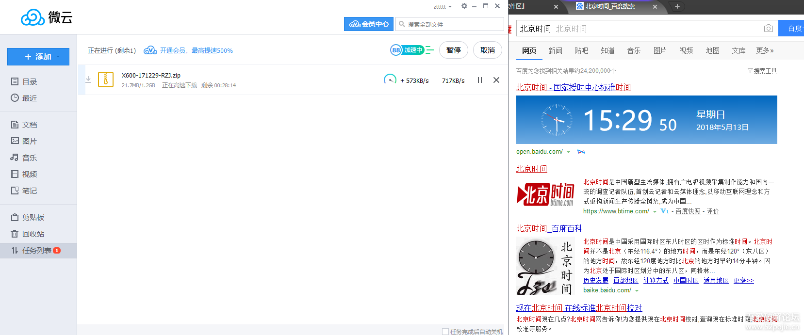This screenshot has width=804, height=335.
Task: Click the 中国时区 sublink
Action: [686, 280]
